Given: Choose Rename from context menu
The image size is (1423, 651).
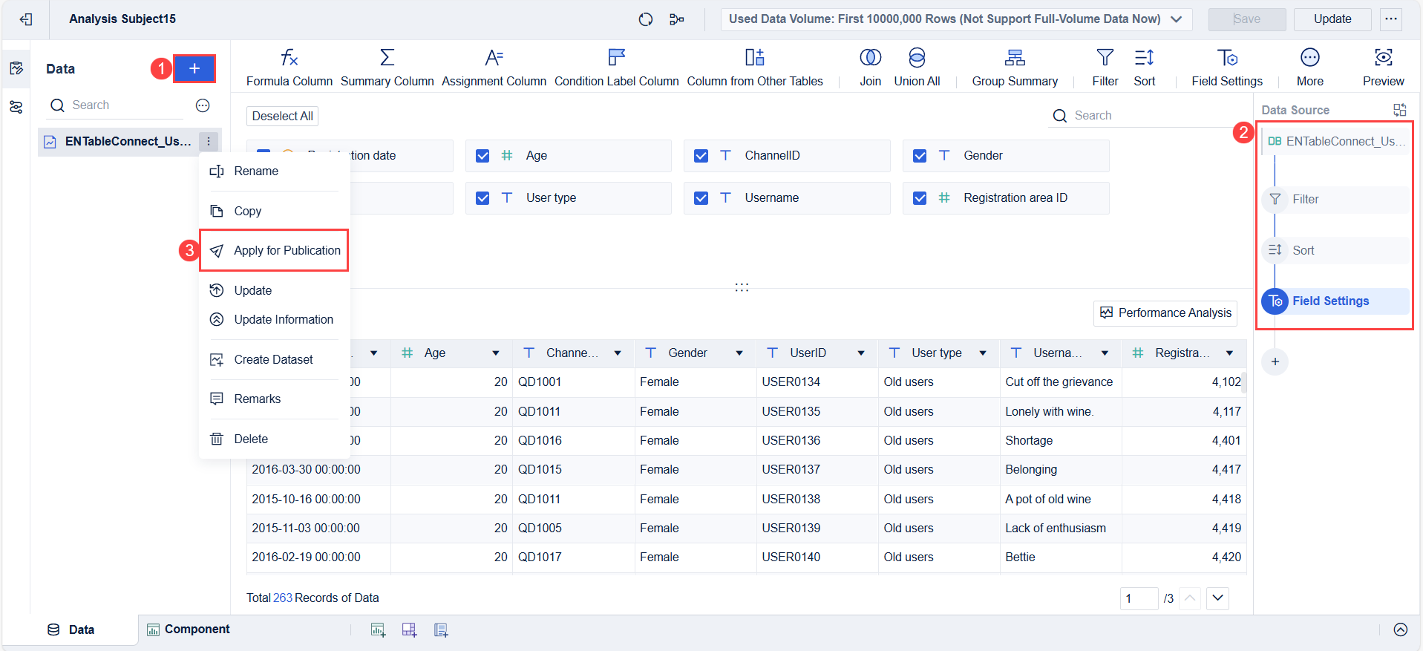Looking at the screenshot, I should click(274, 171).
